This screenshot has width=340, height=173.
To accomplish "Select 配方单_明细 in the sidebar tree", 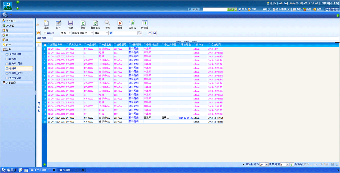I will point(16,64).
